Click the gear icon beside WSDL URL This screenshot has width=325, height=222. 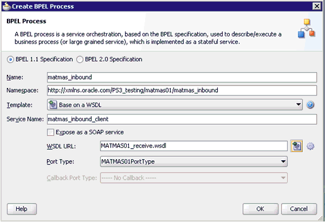click(x=310, y=146)
